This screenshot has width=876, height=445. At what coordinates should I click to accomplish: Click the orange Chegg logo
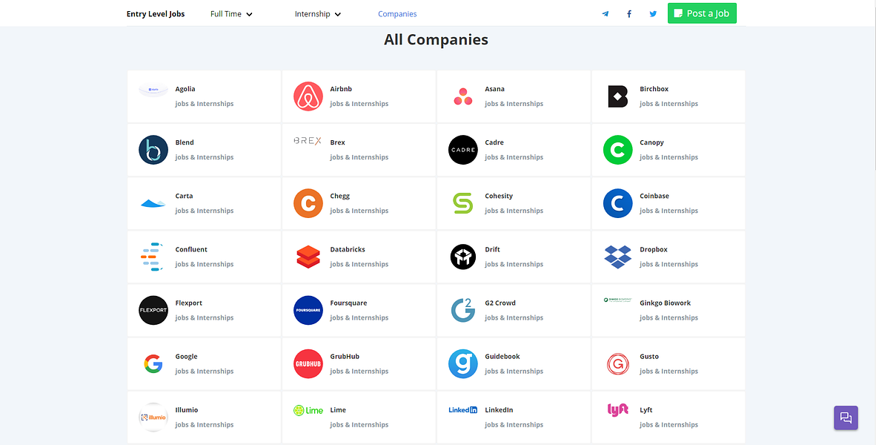tap(308, 203)
